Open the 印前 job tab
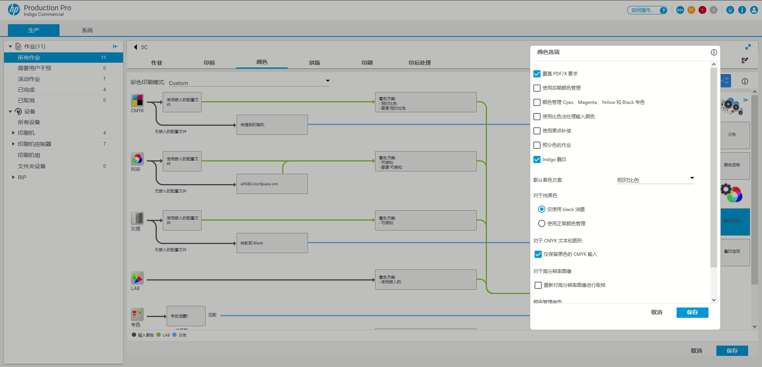This screenshot has width=762, height=367. tap(209, 63)
